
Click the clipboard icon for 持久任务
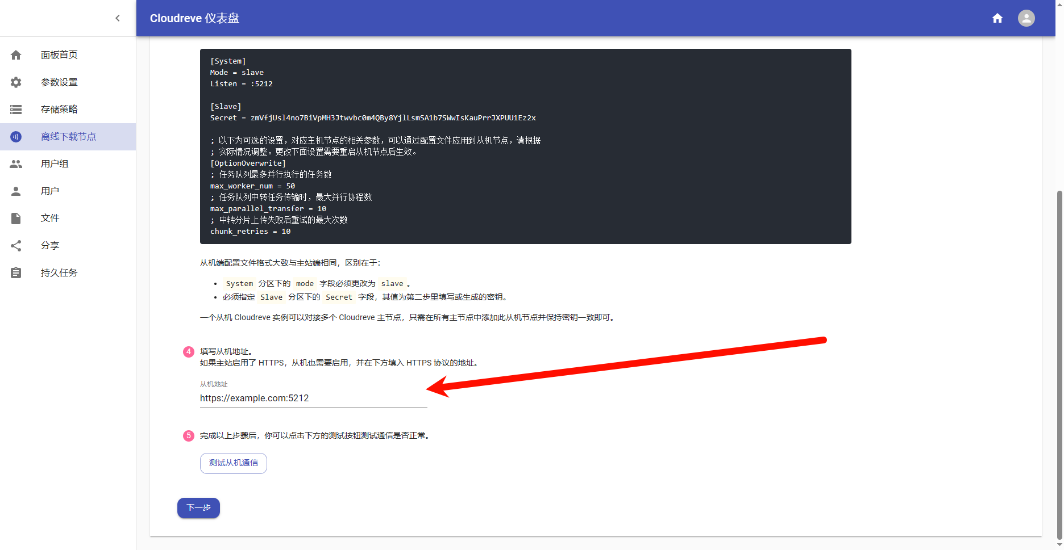pyautogui.click(x=16, y=273)
